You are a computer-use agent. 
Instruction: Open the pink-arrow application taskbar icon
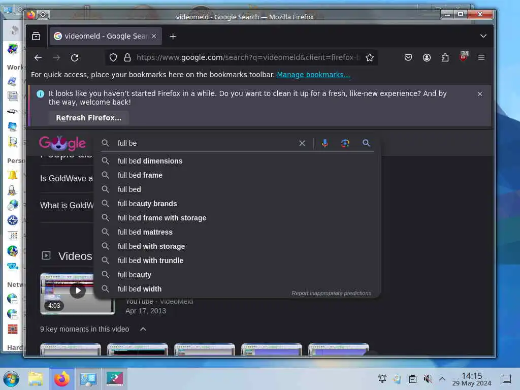[x=115, y=379]
